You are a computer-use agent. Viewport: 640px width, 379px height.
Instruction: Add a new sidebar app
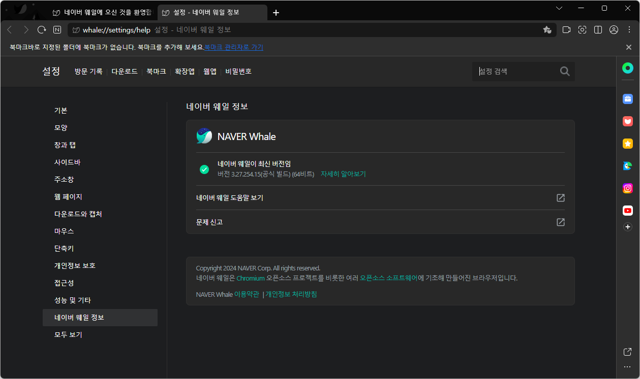click(628, 227)
